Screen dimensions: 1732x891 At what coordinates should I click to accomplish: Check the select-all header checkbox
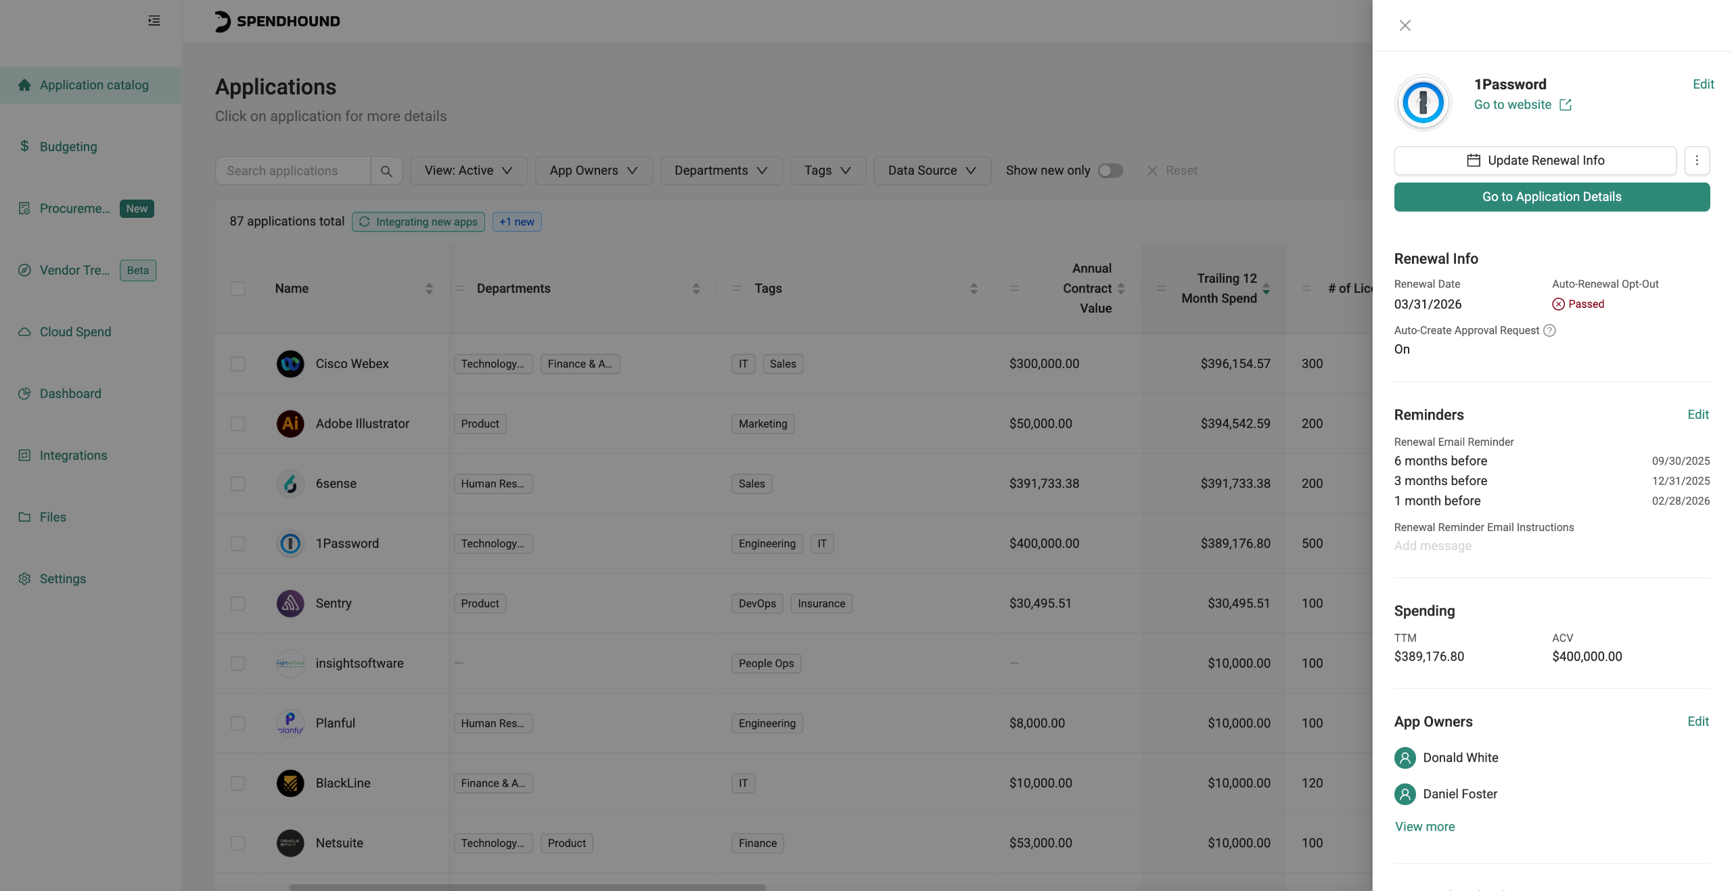[237, 289]
